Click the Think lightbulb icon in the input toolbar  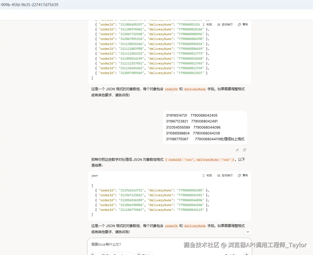[x=139, y=254]
